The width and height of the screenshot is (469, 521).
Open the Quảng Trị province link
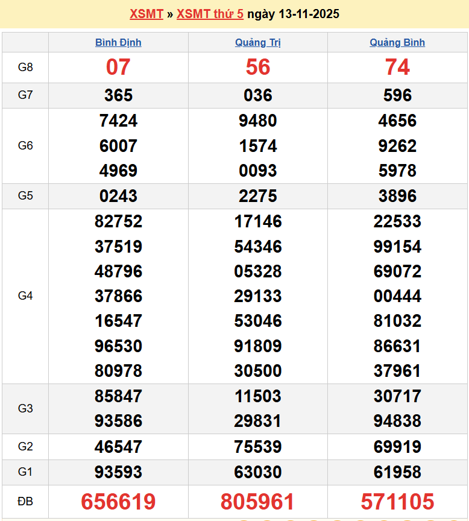click(x=258, y=42)
